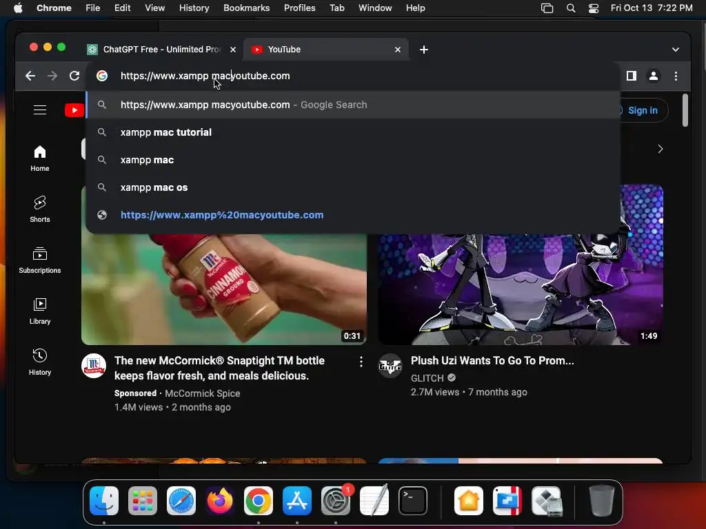Open History in YouTube sidebar
706x529 pixels.
[39, 362]
